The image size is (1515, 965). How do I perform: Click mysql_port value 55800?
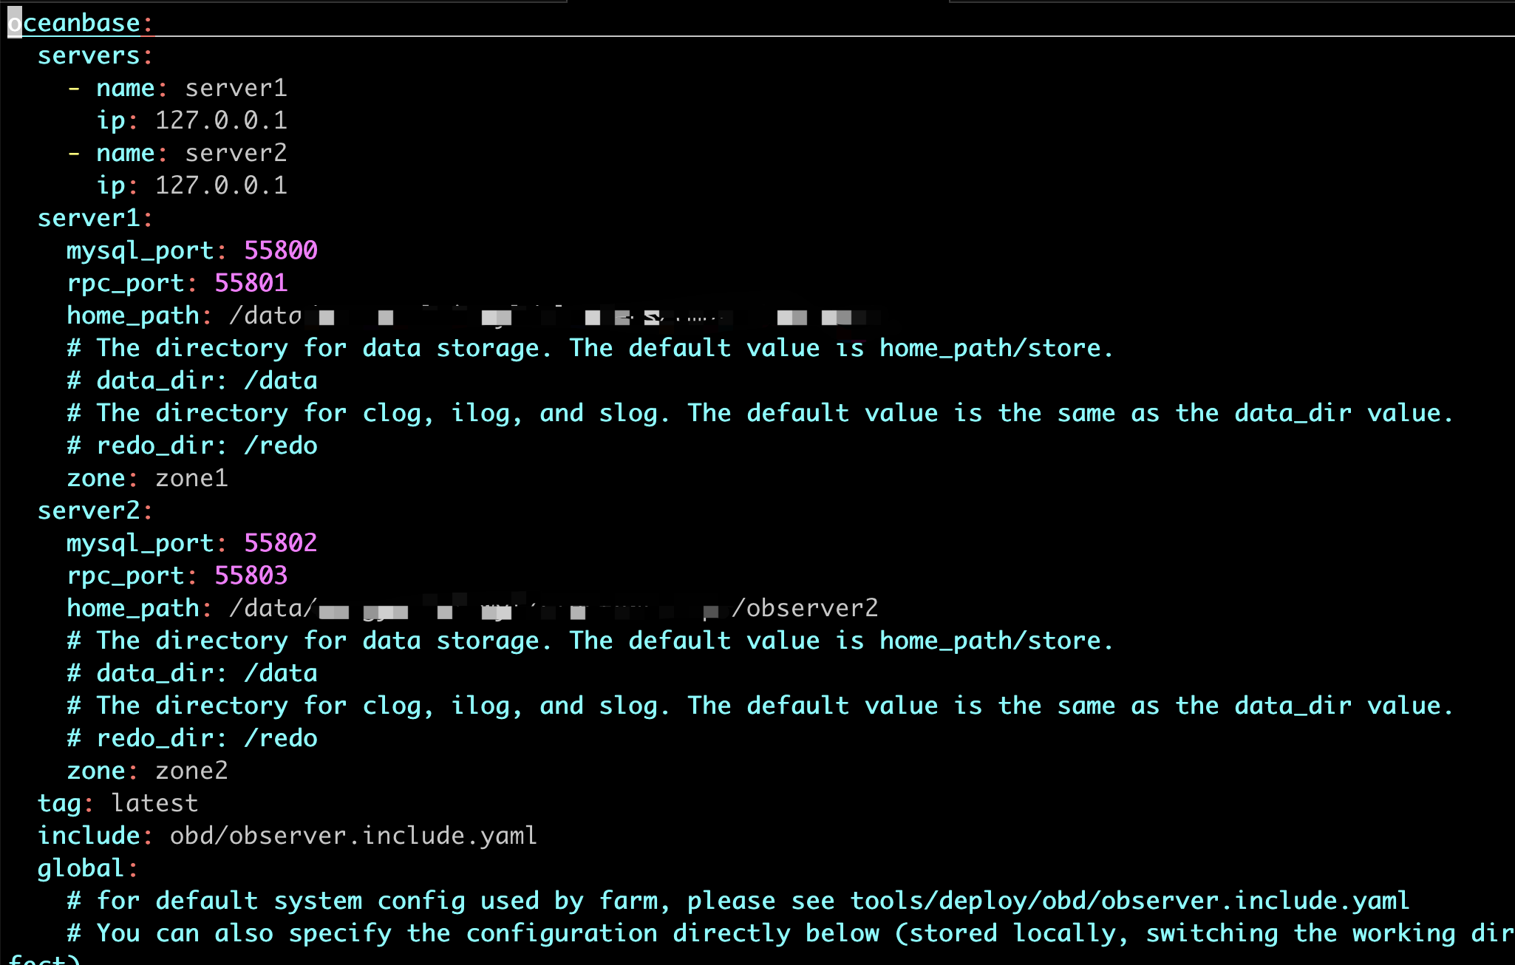pos(281,250)
